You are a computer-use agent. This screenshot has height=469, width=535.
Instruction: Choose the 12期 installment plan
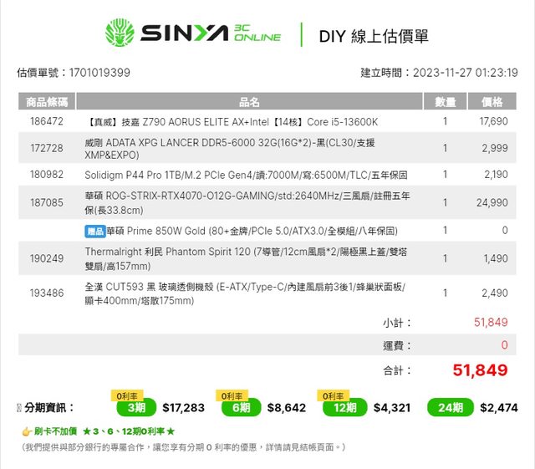click(344, 408)
